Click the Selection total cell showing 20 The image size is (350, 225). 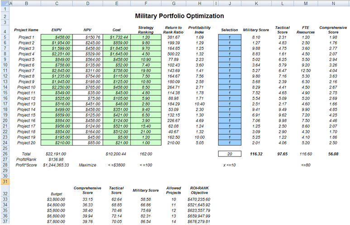tap(230, 154)
